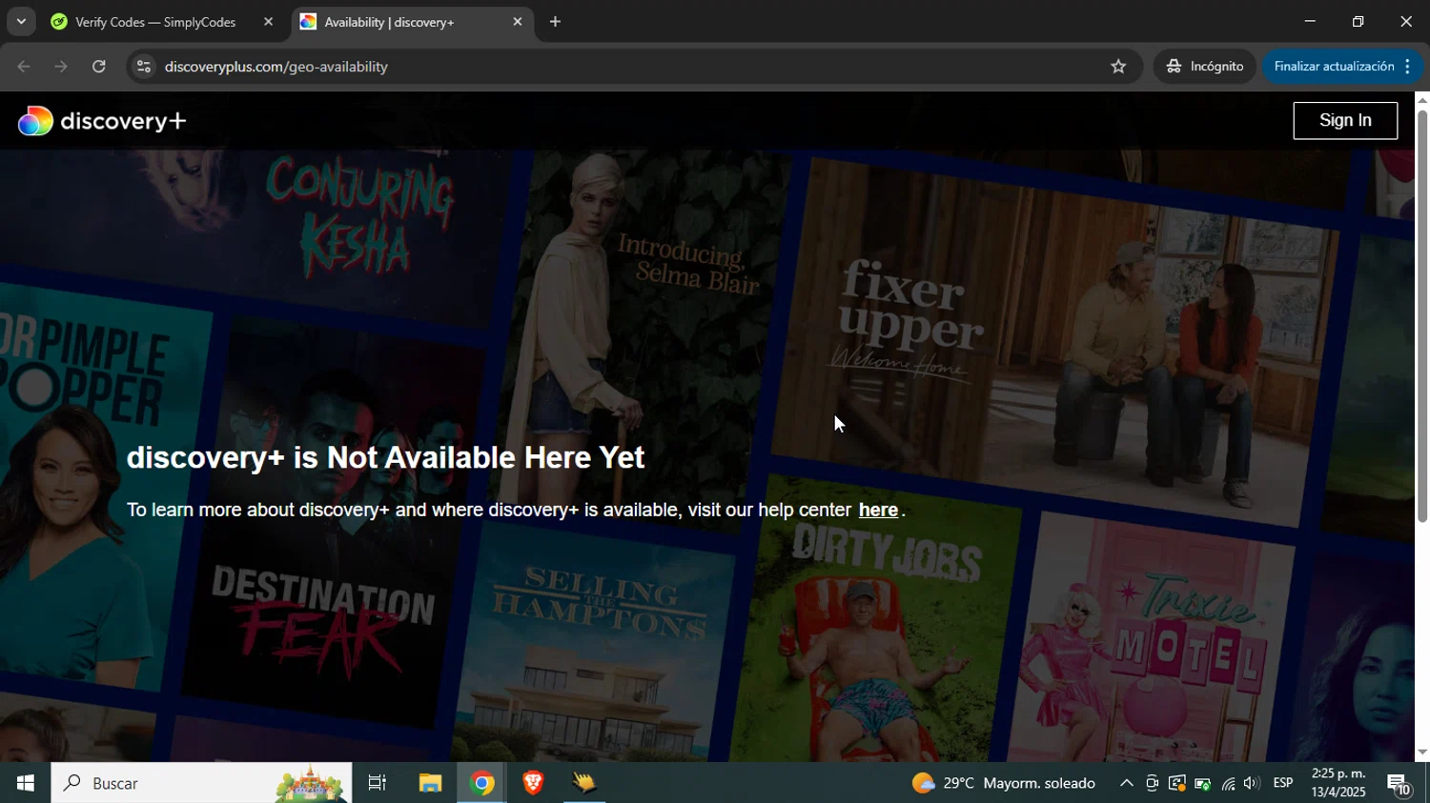1430x803 pixels.
Task: Open the volume control in system tray
Action: click(1252, 784)
